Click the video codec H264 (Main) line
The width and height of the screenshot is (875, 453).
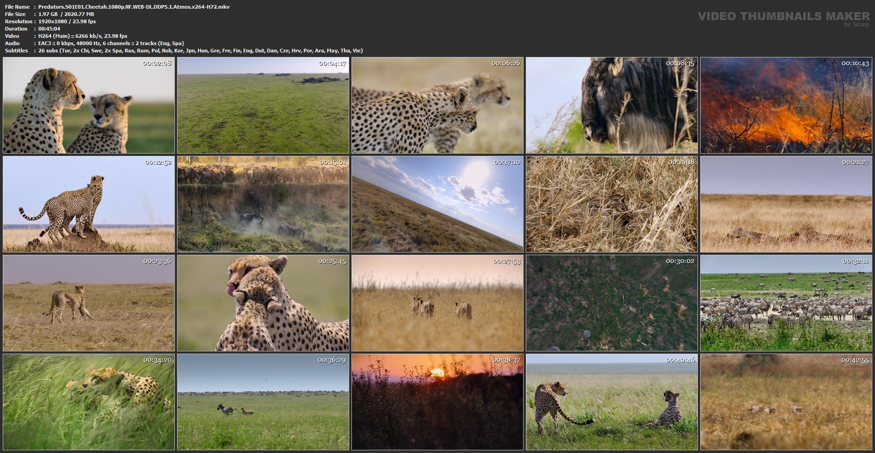pyautogui.click(x=83, y=36)
